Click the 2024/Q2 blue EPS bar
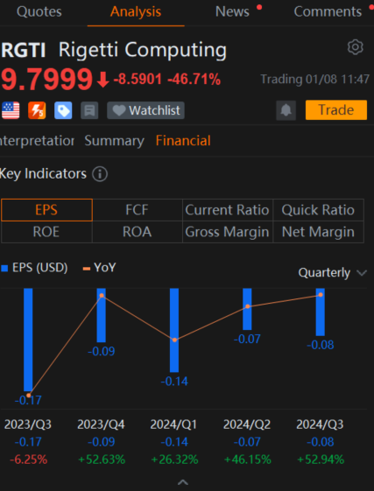This screenshot has height=491, width=374. (x=247, y=309)
